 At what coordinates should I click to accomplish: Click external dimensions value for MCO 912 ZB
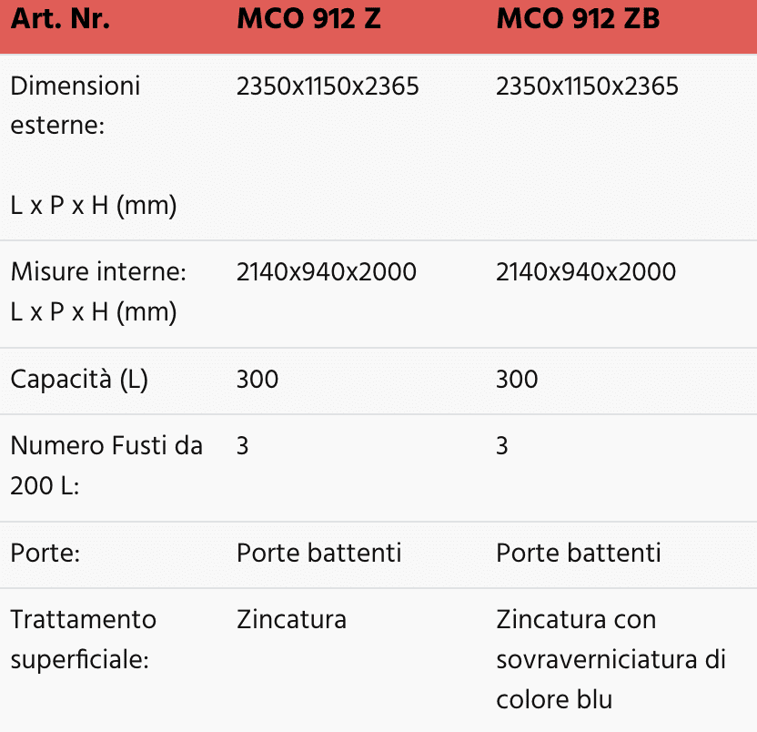(x=587, y=86)
